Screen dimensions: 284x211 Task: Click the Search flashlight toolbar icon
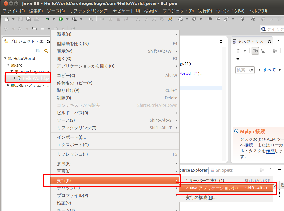[x=226, y=19]
